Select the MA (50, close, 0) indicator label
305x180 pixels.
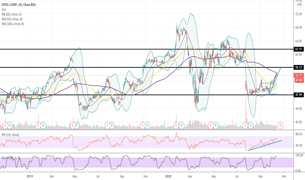point(12,19)
